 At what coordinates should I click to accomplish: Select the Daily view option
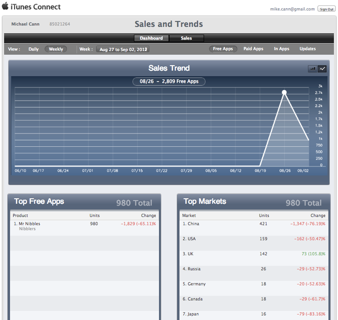33,49
